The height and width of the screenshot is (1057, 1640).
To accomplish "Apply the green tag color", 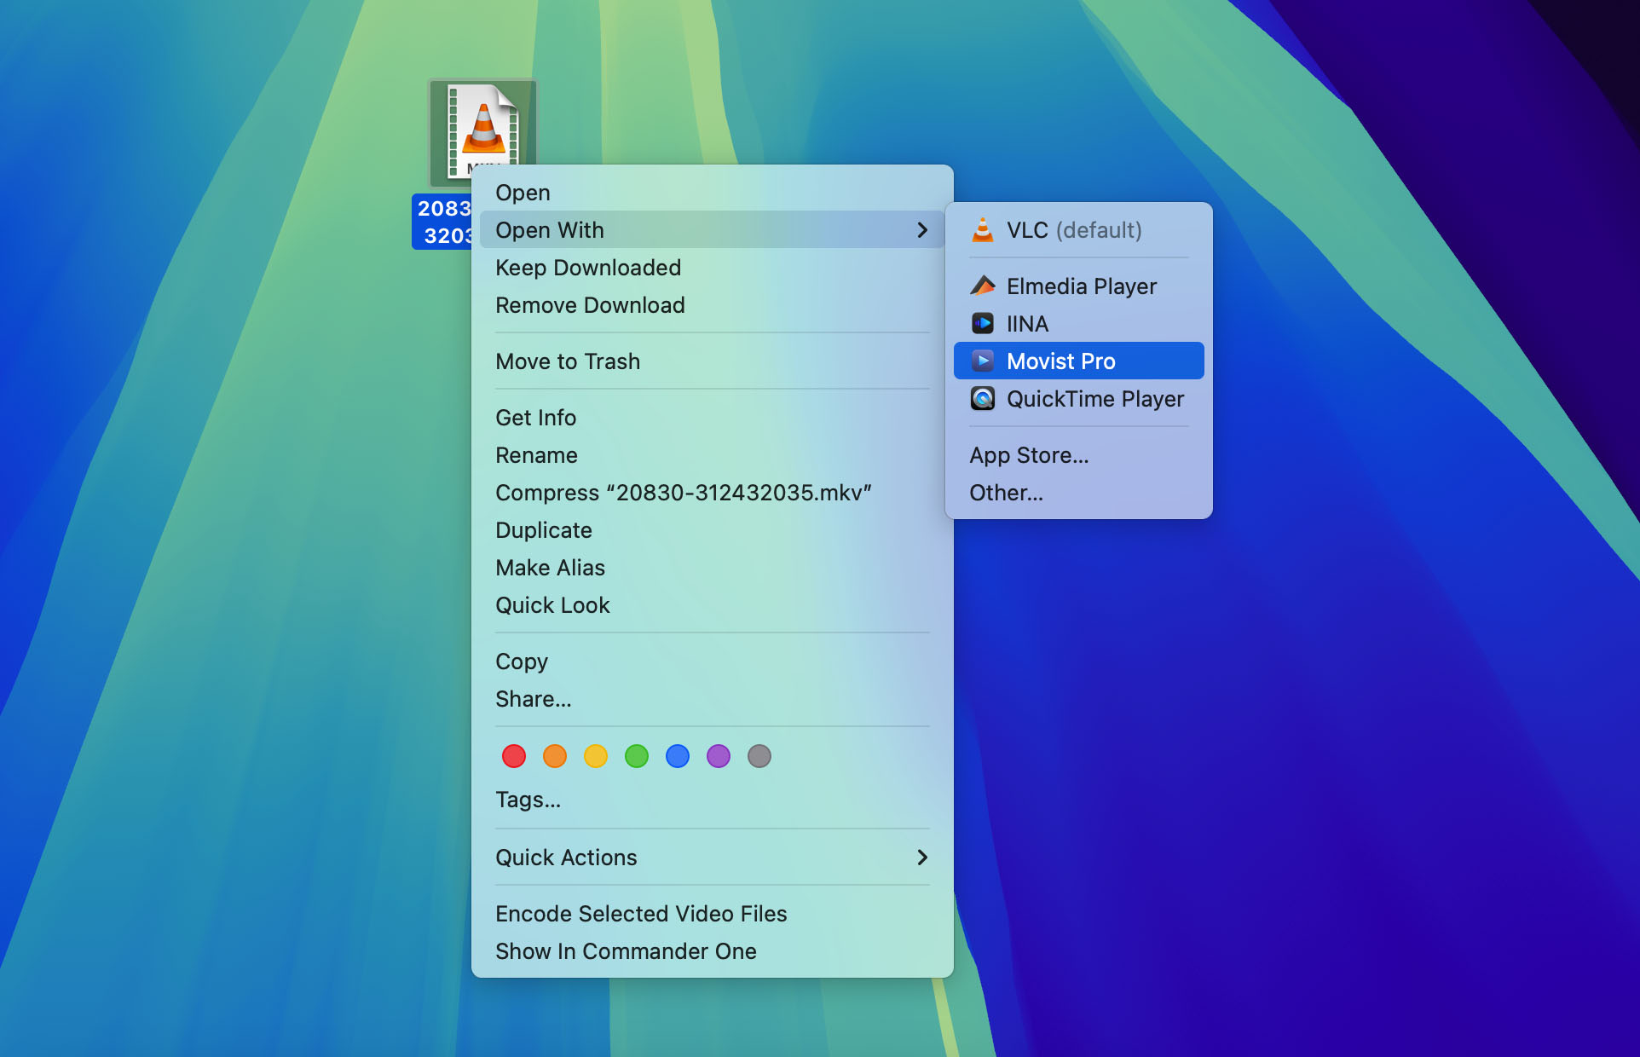I will click(x=637, y=756).
